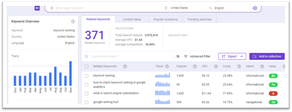Viewport: 292px width, 112px height.
Task: Expand the Export options chevron
Action: click(x=242, y=57)
